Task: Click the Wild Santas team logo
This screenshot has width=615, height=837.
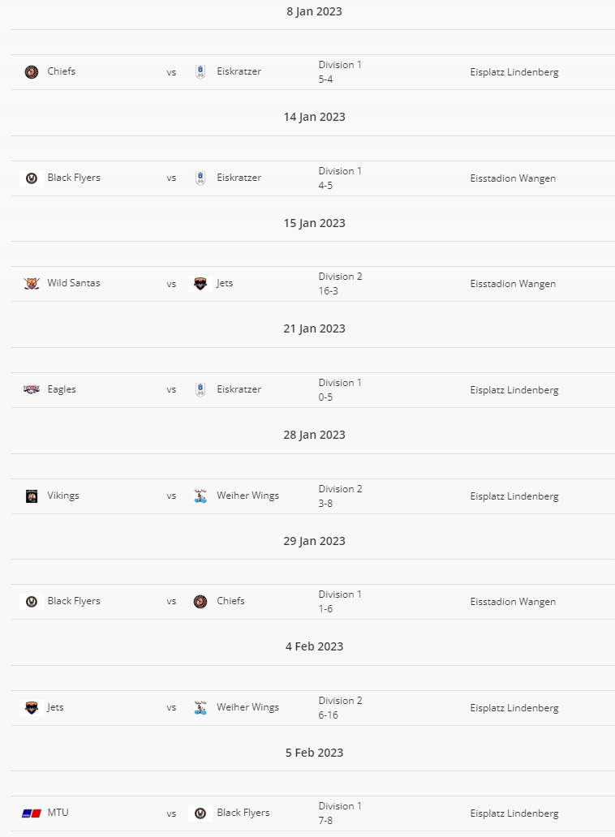Action: point(32,283)
